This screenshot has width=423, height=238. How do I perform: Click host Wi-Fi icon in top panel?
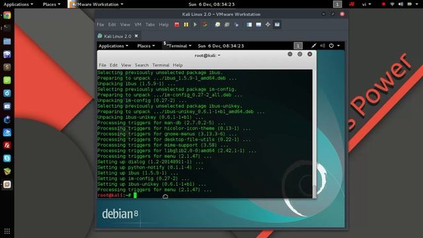click(x=392, y=5)
